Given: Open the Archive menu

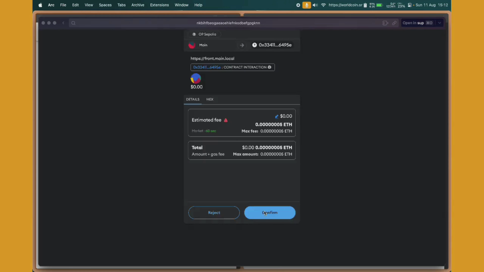Looking at the screenshot, I should 138,5.
